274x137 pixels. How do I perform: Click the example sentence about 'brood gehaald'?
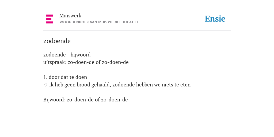point(120,85)
